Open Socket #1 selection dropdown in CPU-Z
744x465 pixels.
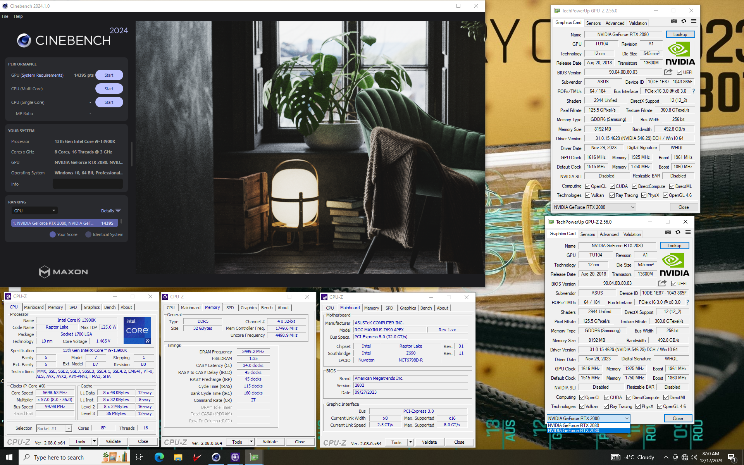(54, 428)
